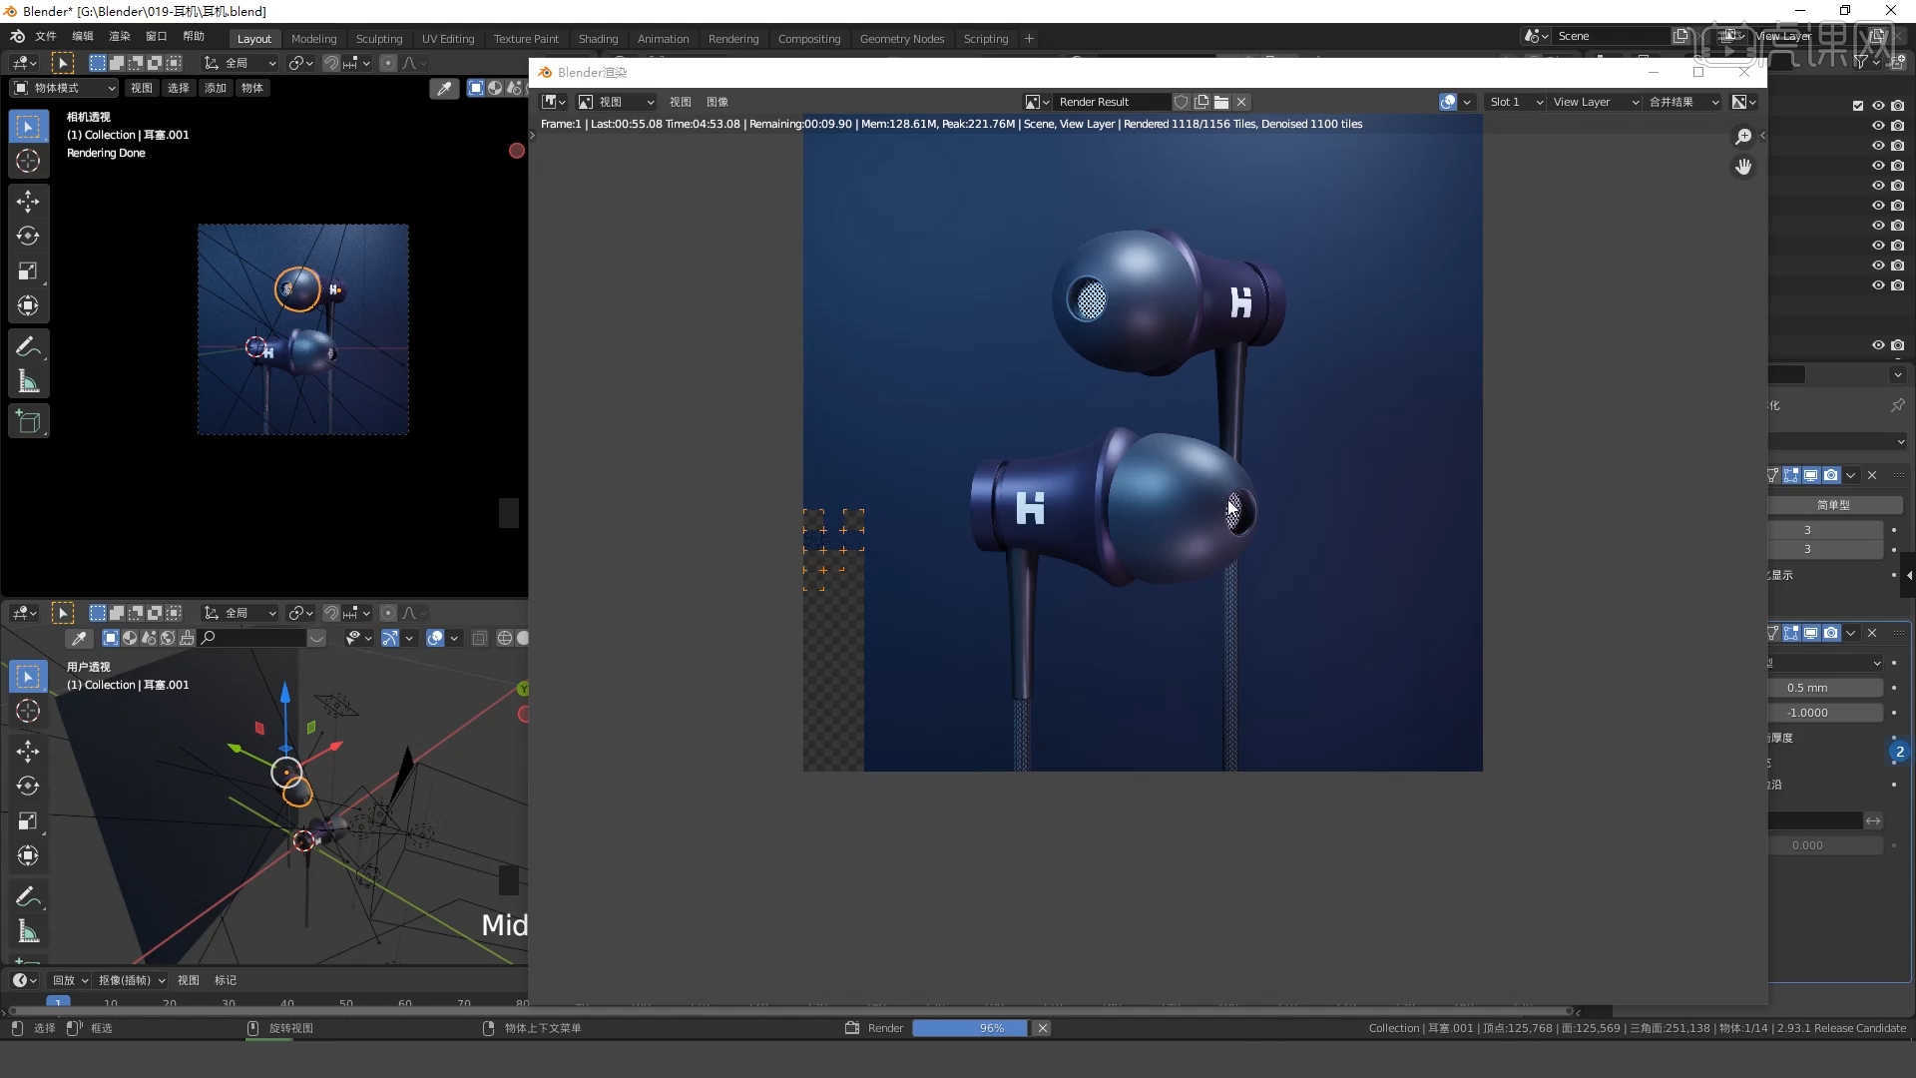This screenshot has height=1078, width=1916.
Task: Unlink Render Result image with X button
Action: tap(1241, 102)
